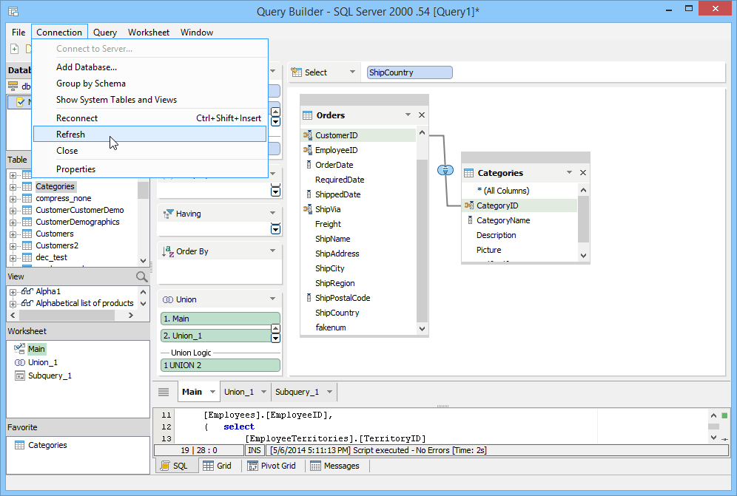Open the Subquery_1 tab dropdown arrow

point(329,392)
